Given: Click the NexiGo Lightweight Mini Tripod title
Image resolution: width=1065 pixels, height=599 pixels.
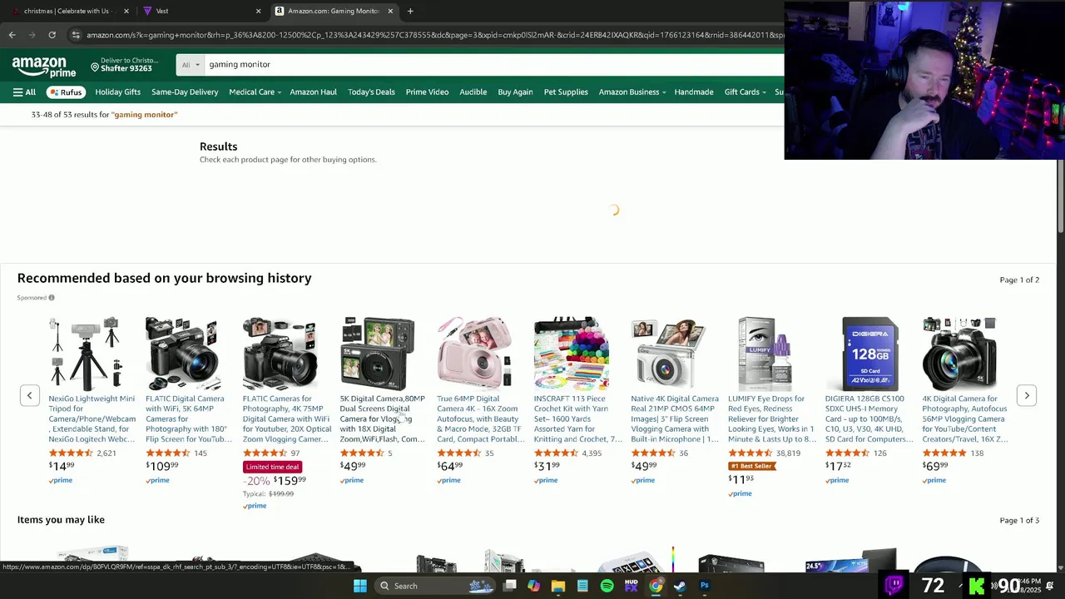Looking at the screenshot, I should pyautogui.click(x=92, y=418).
